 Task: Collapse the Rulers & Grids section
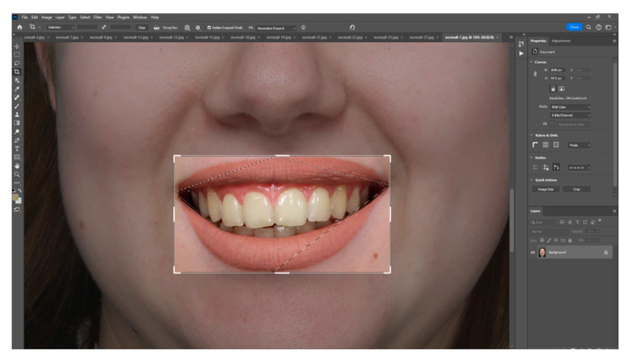531,135
